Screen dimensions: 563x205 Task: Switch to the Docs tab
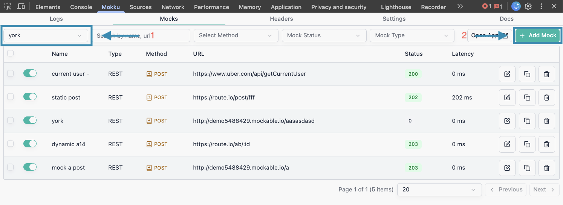[x=507, y=19]
